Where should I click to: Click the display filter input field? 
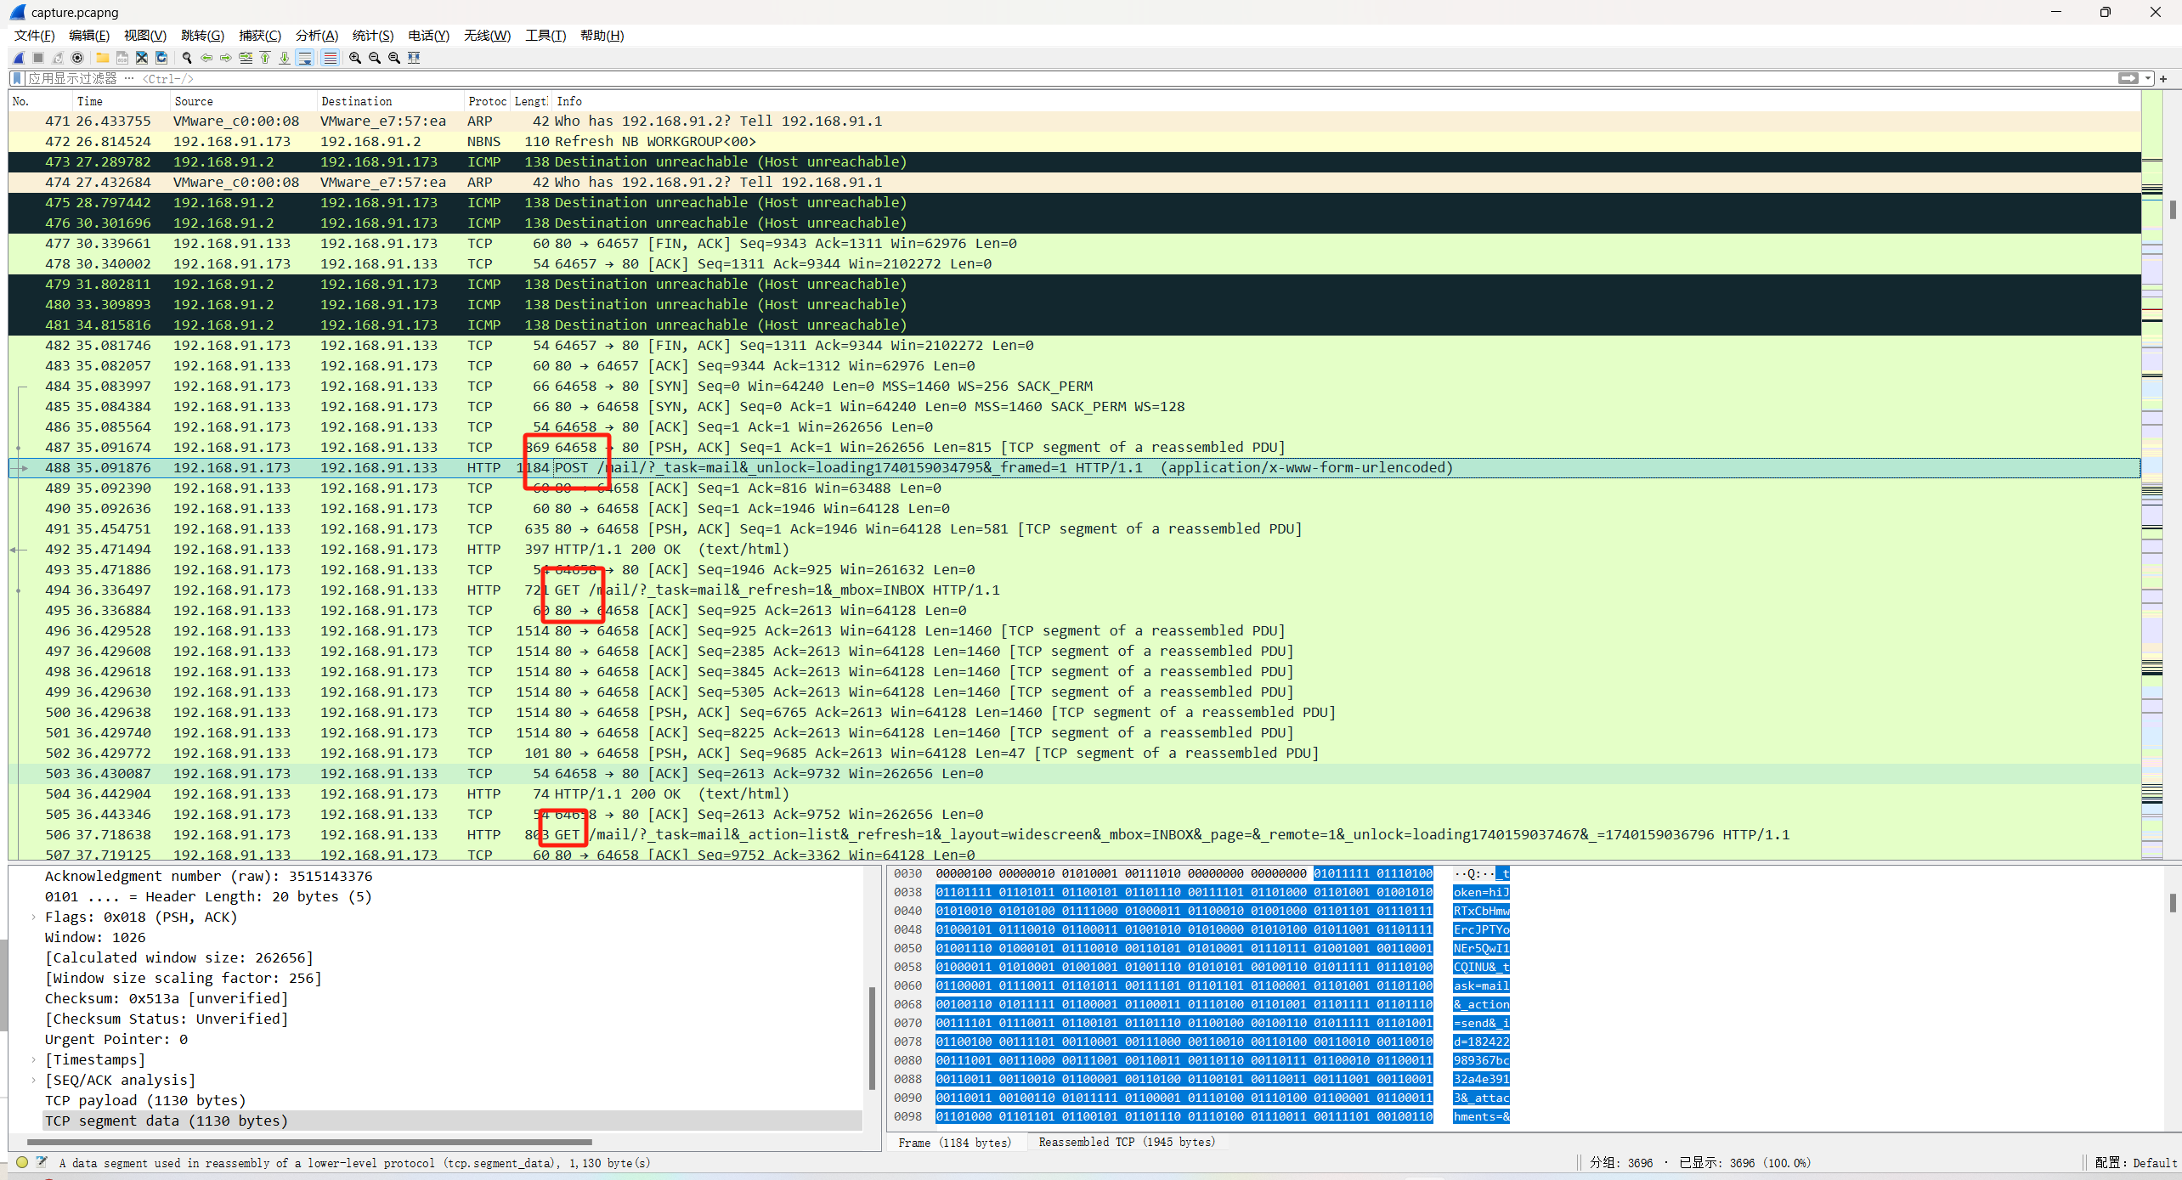tap(1020, 78)
